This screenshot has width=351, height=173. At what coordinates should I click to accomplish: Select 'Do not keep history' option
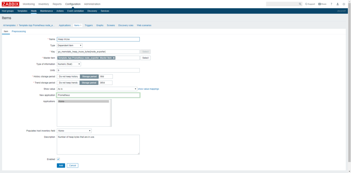point(68,76)
